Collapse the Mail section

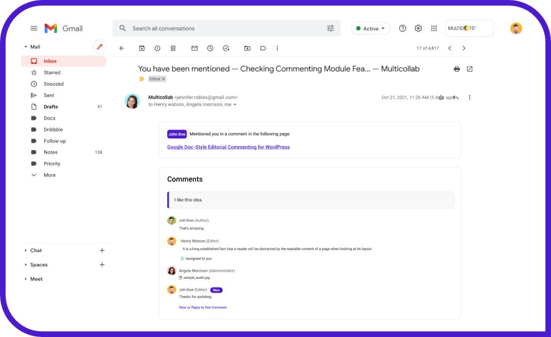coord(26,46)
